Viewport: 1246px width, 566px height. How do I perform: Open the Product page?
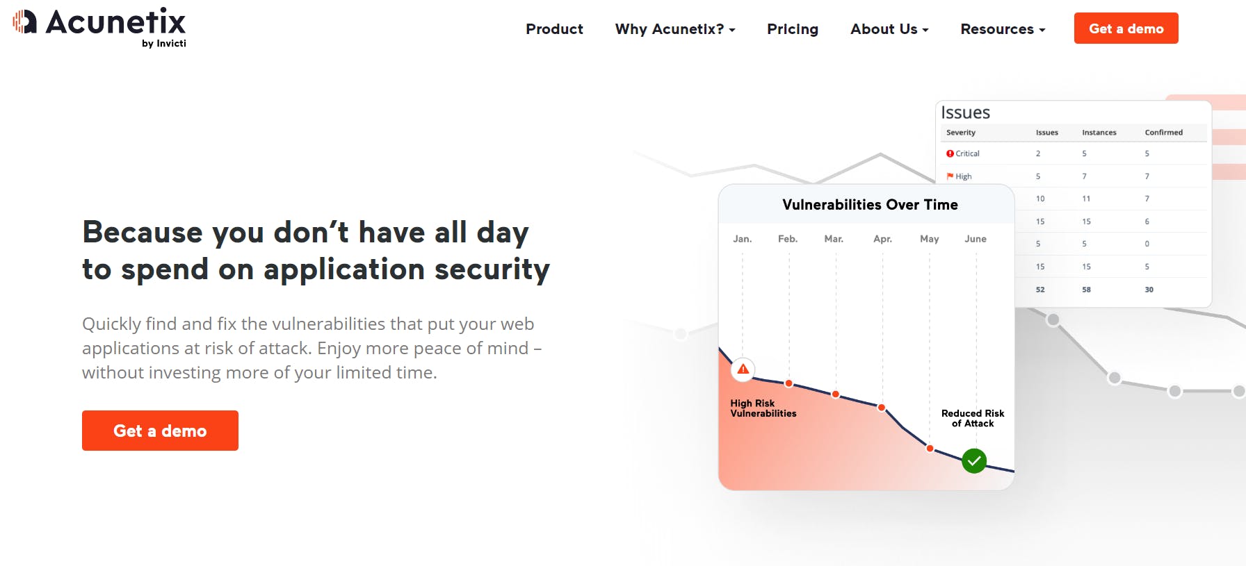tap(554, 29)
